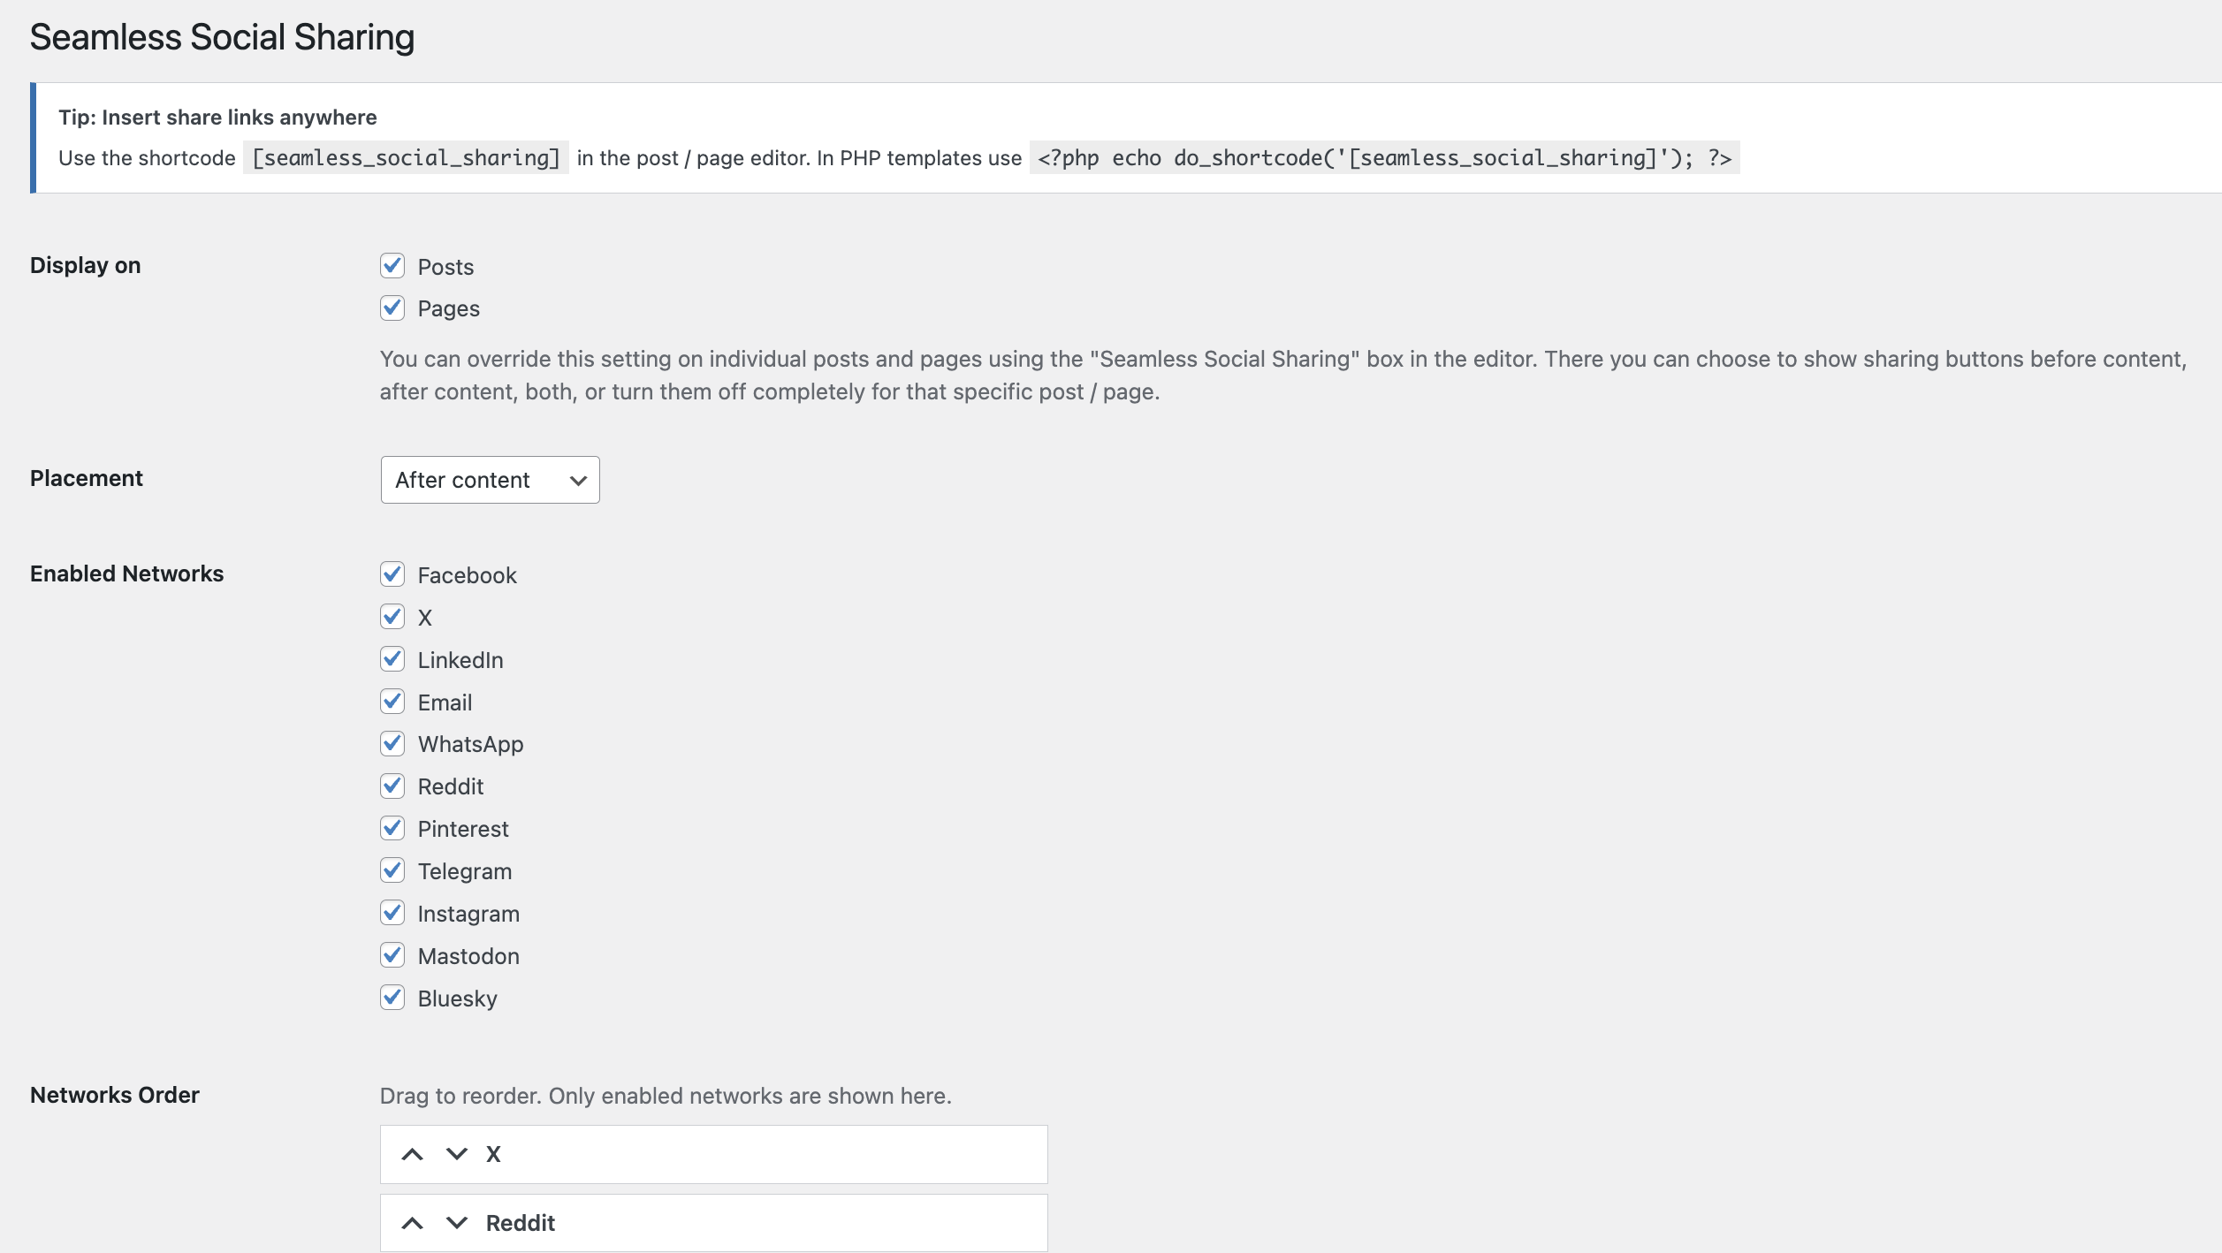Click the Email label text
Image resolution: width=2222 pixels, height=1253 pixels.
click(x=445, y=702)
